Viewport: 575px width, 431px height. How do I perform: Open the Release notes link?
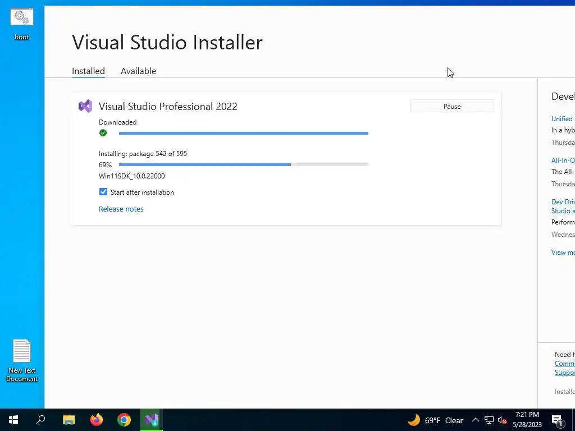[121, 209]
